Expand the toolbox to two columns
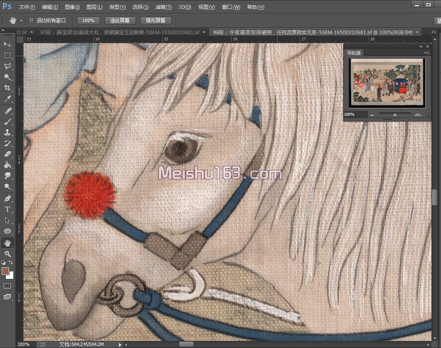 [3, 30]
